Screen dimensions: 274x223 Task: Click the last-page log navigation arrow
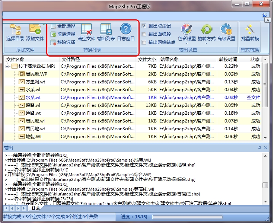24,208
